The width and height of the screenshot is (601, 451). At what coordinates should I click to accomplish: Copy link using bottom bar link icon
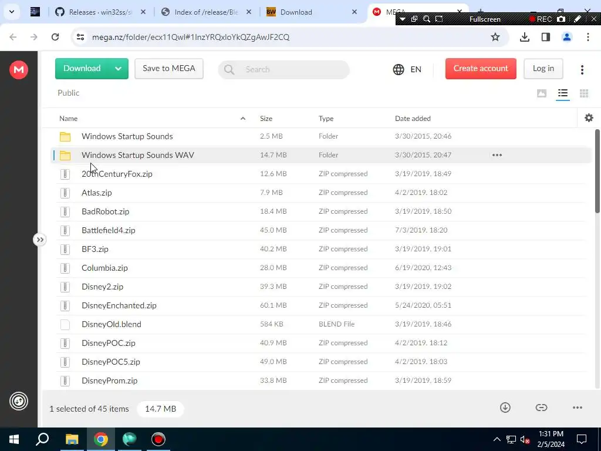point(541,408)
